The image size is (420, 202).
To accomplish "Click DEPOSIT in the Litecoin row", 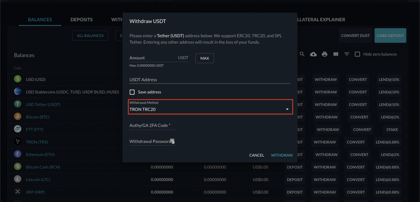I will (294, 180).
